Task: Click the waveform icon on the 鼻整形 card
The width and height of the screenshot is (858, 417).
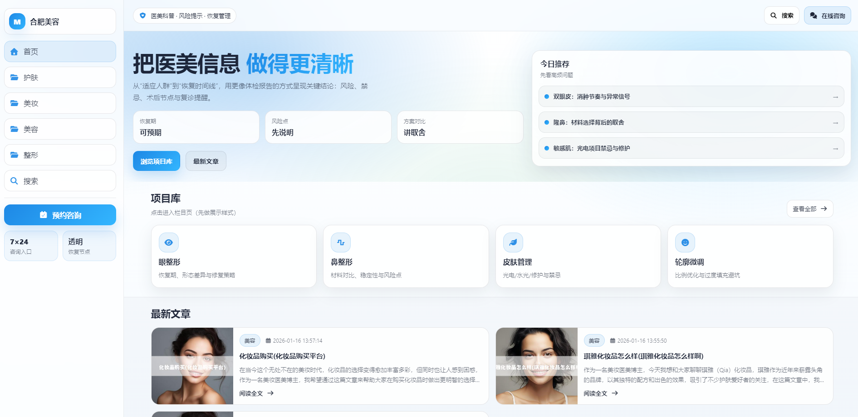Action: tap(341, 242)
